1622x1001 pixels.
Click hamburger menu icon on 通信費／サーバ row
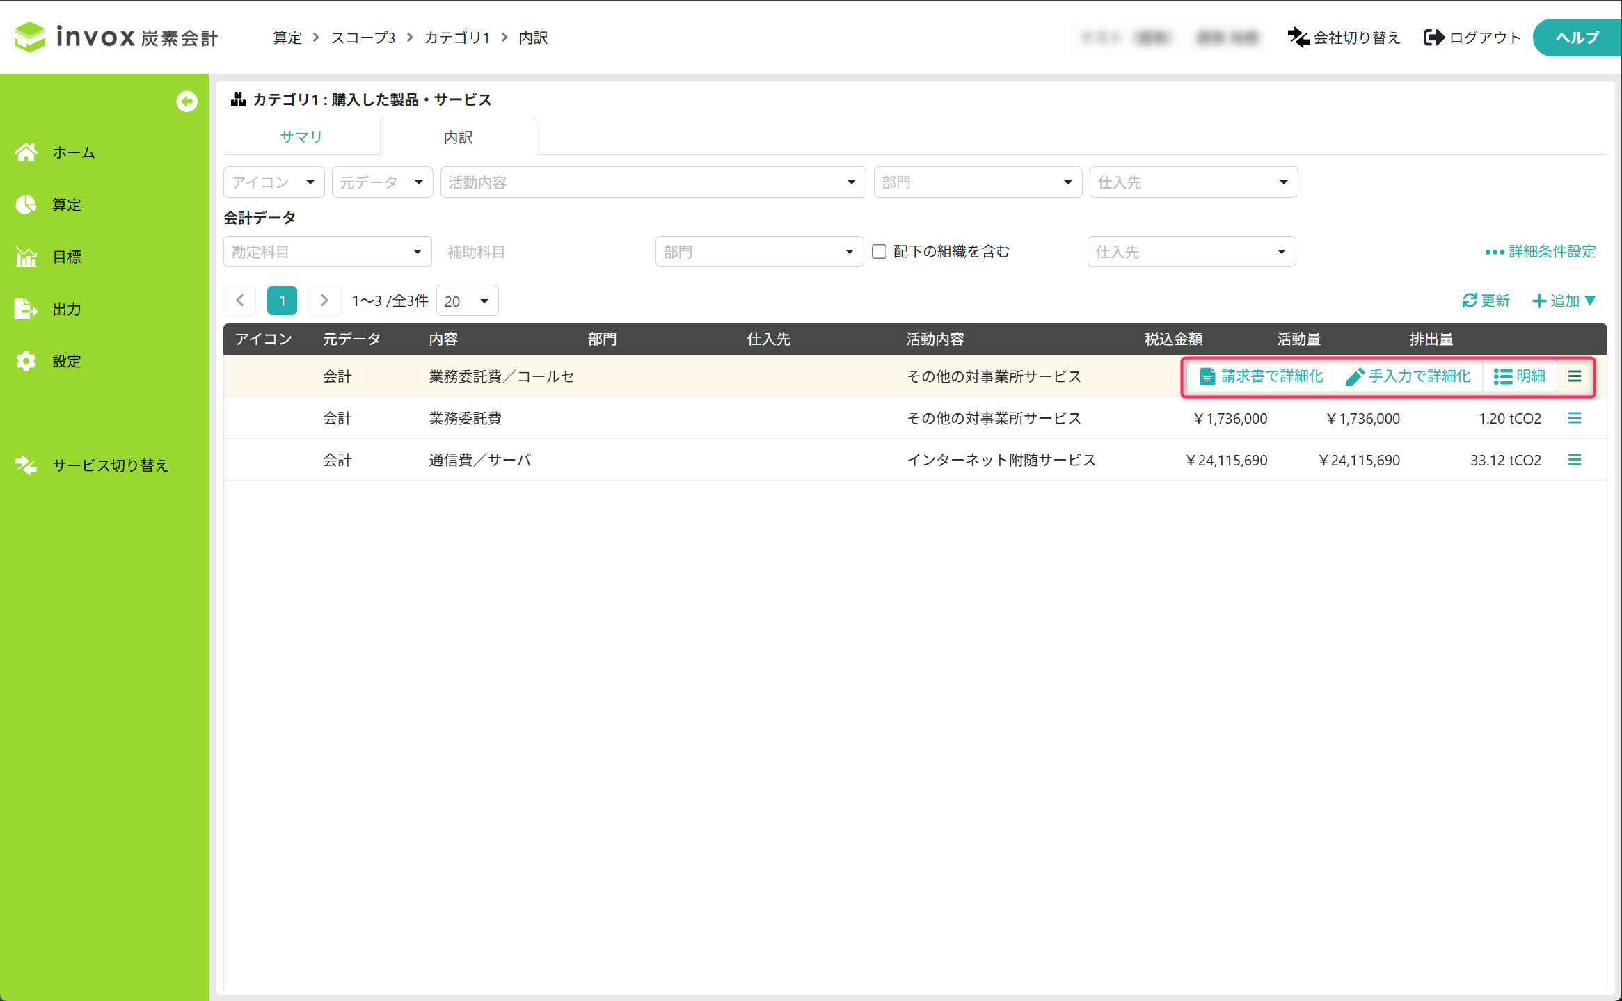coord(1575,460)
